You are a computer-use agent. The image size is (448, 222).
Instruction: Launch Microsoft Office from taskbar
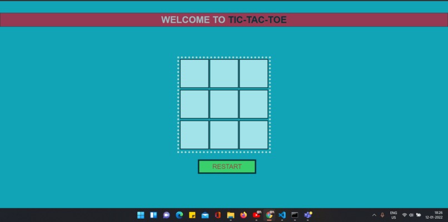tap(218, 215)
